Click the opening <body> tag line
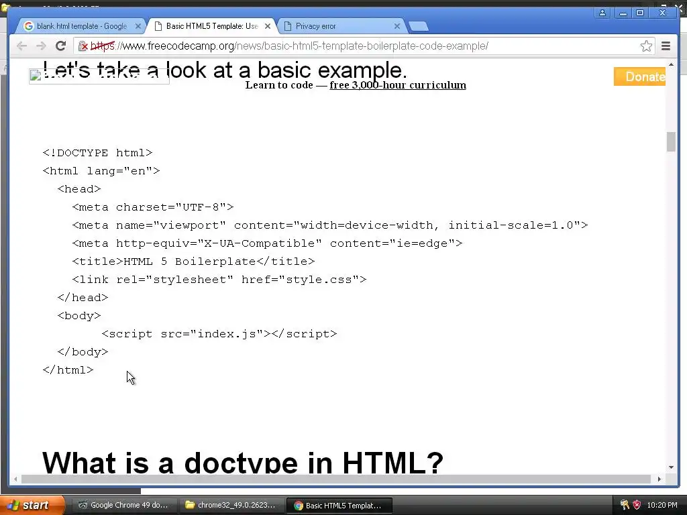The image size is (687, 515). tap(79, 316)
